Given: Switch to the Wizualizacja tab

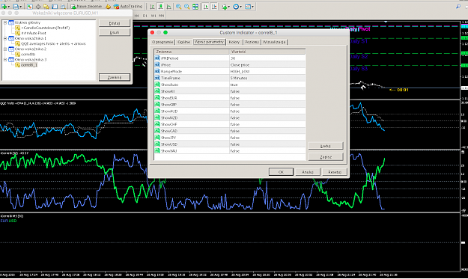Looking at the screenshot, I should [x=274, y=42].
